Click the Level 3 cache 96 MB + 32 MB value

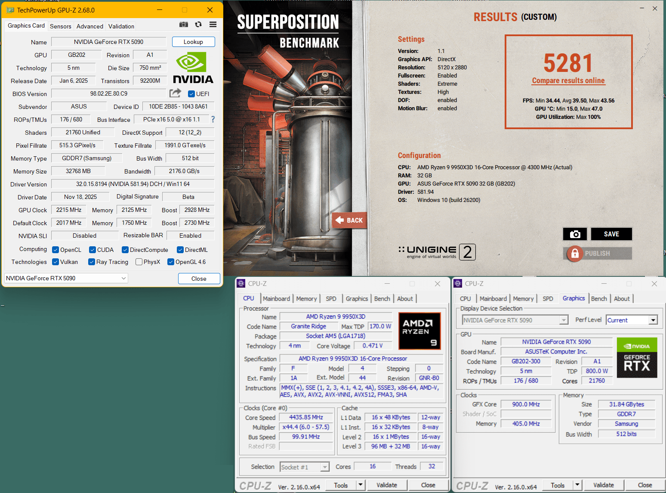pyautogui.click(x=390, y=446)
